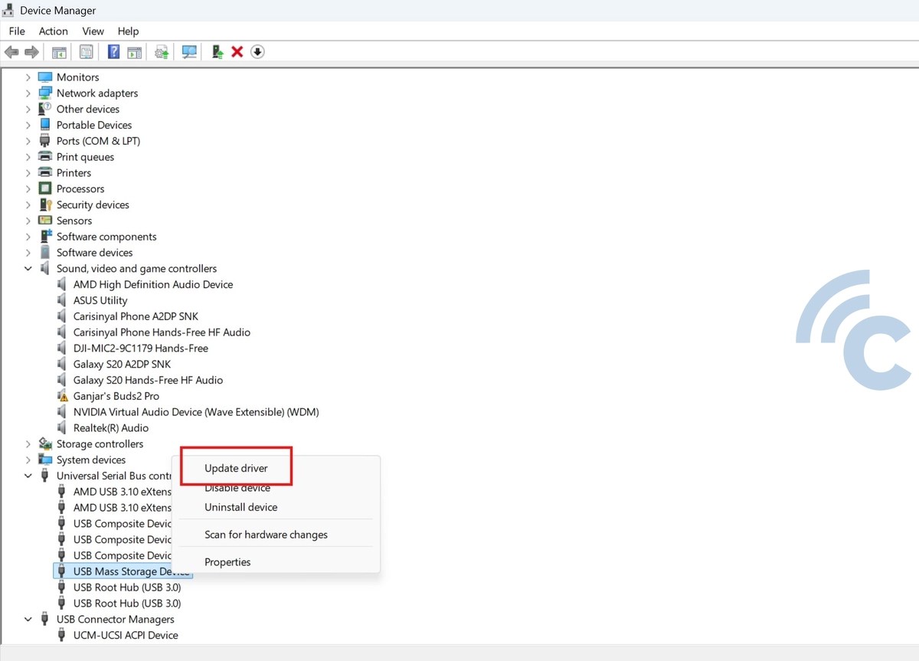This screenshot has height=661, width=919.
Task: Open the View menu
Action: (x=93, y=31)
